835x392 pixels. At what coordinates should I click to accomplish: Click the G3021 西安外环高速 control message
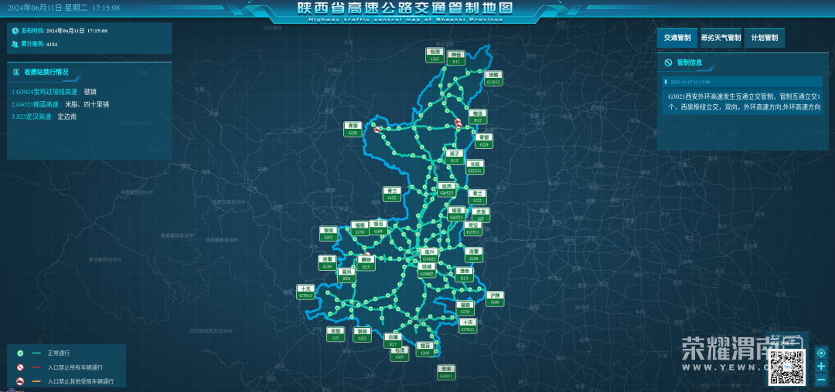point(742,101)
